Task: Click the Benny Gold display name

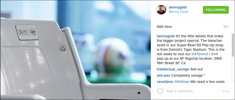Action: [178, 12]
